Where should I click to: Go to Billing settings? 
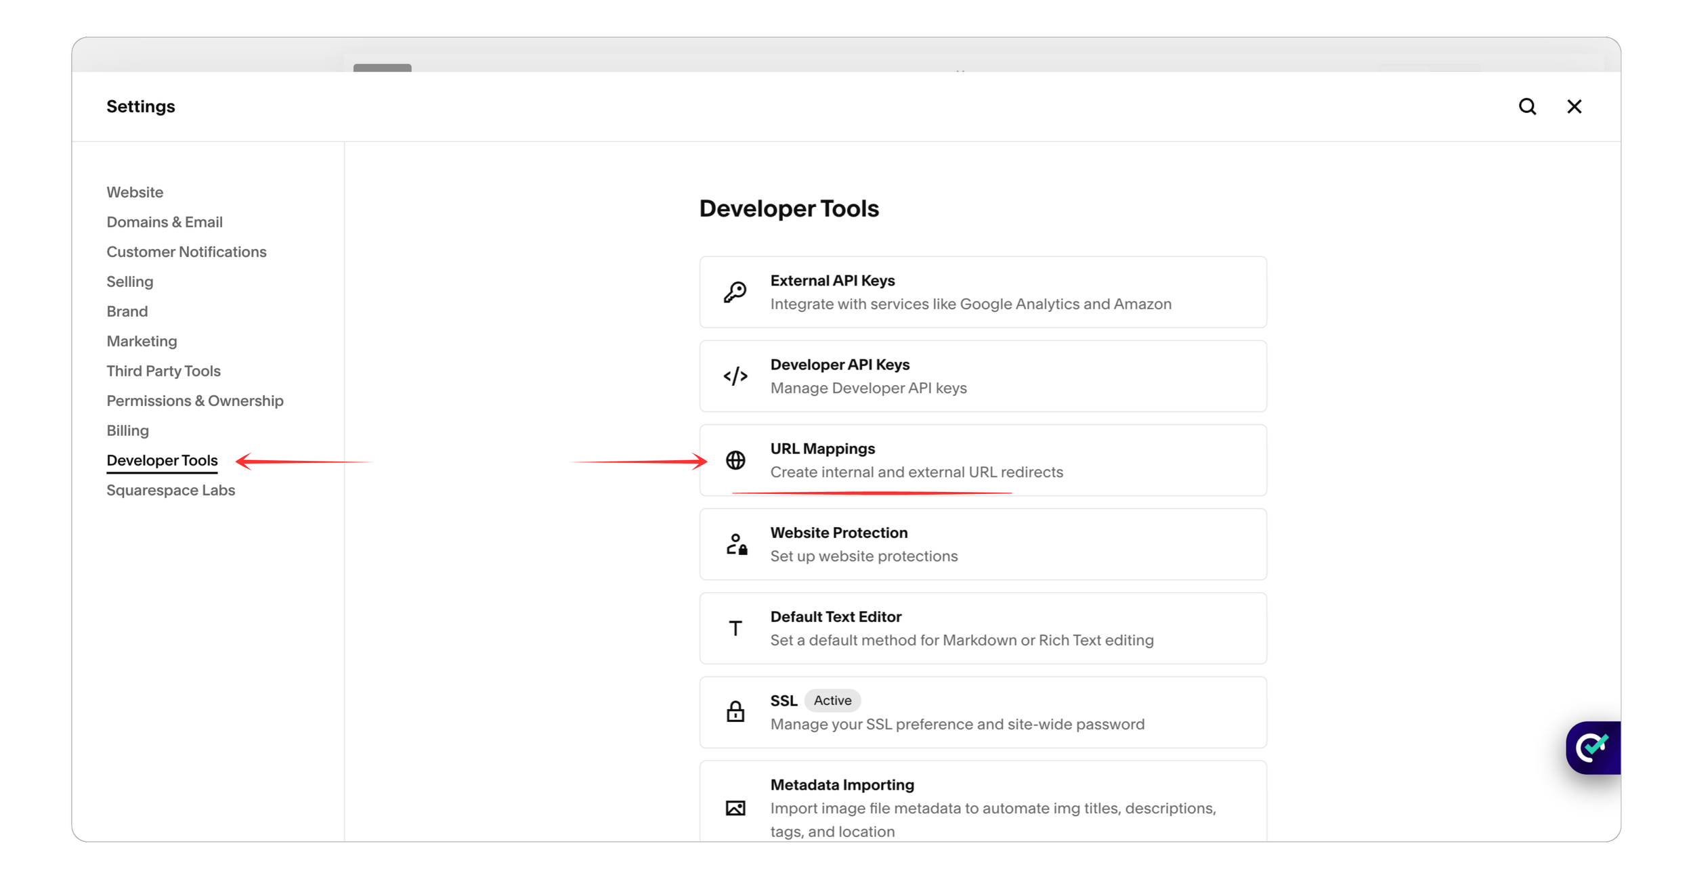click(127, 430)
